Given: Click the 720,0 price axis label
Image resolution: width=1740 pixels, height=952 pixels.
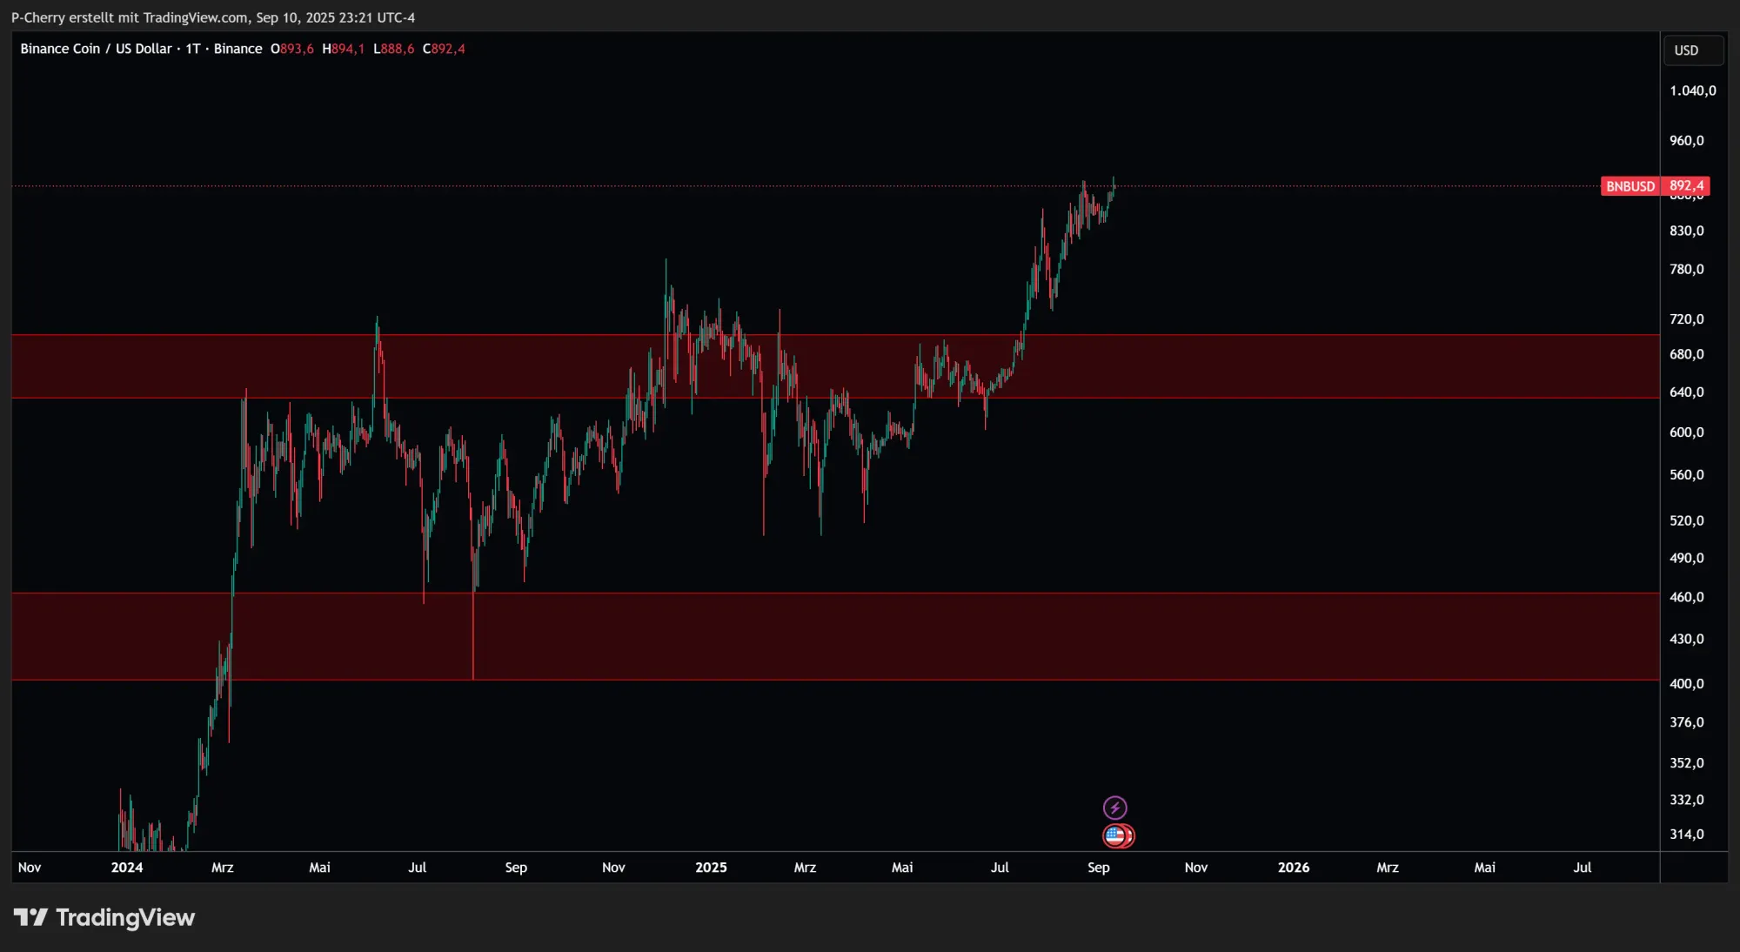Looking at the screenshot, I should click(1686, 319).
